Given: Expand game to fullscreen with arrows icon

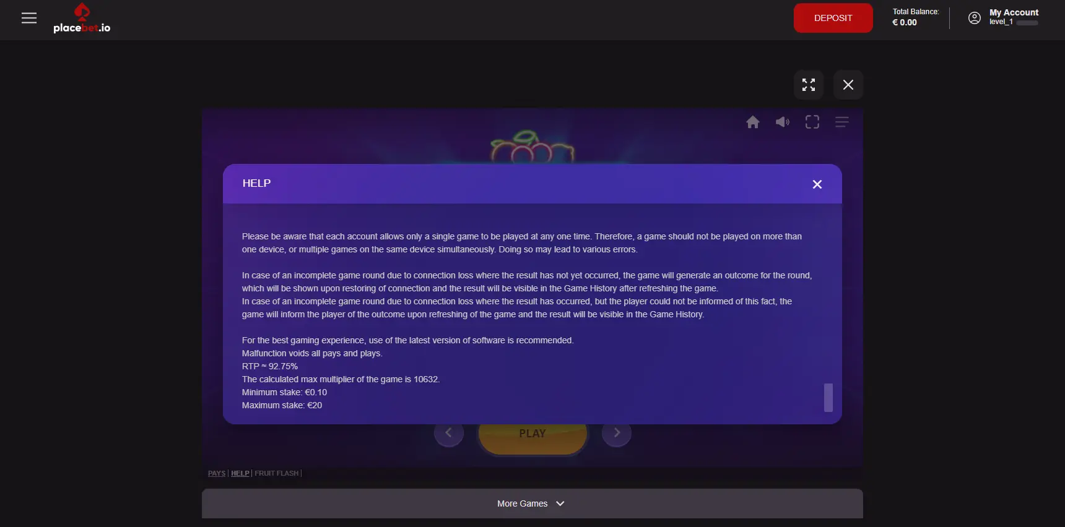Looking at the screenshot, I should point(809,85).
